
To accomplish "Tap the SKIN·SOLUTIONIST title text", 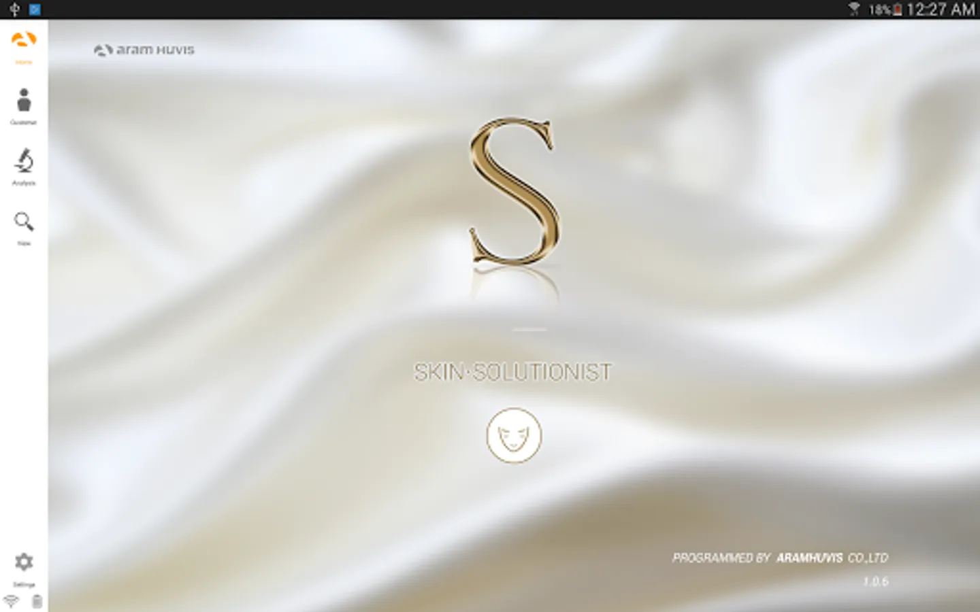I will (513, 372).
